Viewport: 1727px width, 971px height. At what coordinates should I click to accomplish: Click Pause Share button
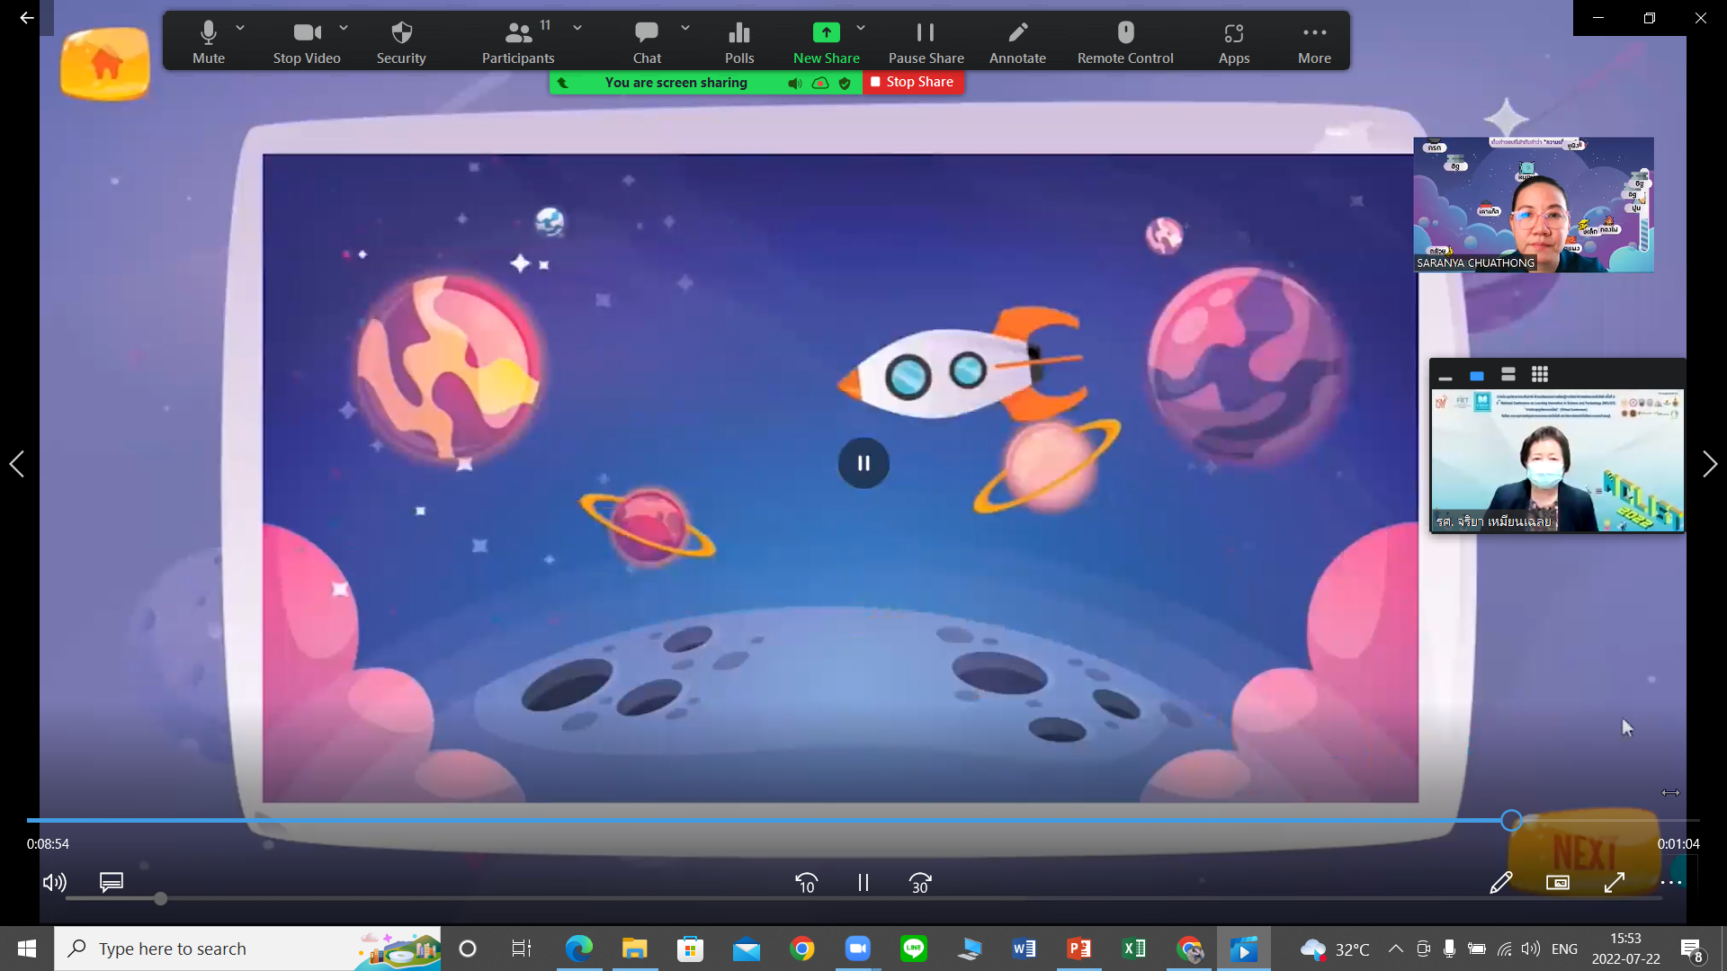click(x=926, y=41)
